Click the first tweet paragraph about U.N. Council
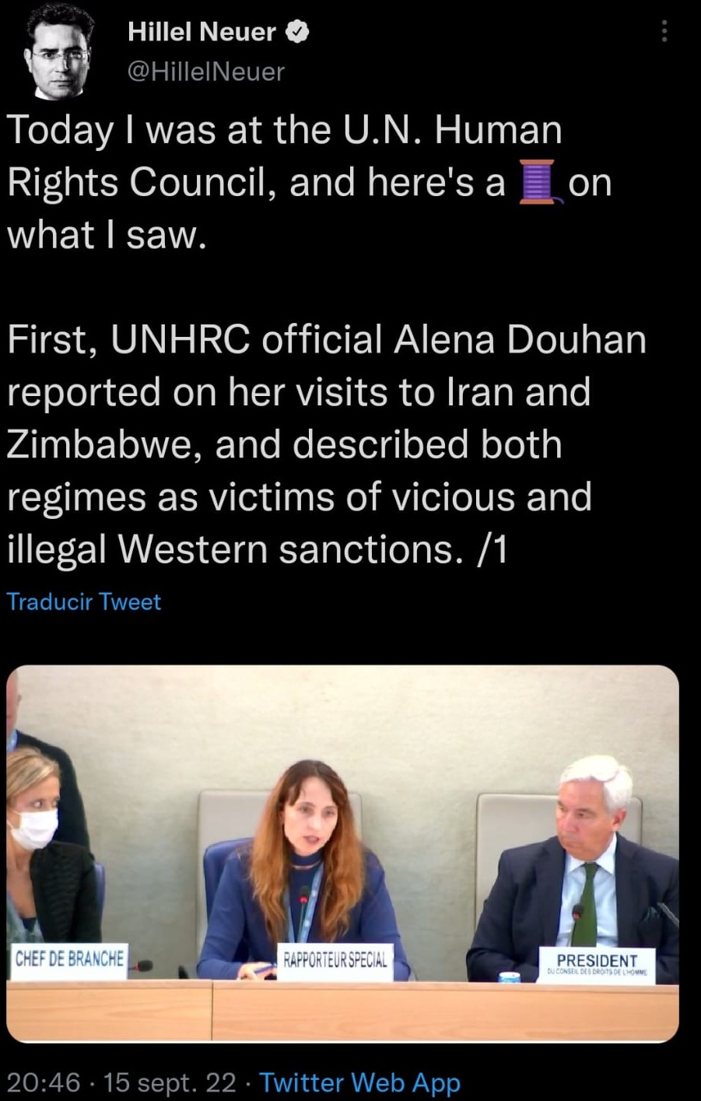The height and width of the screenshot is (1101, 701). (x=310, y=182)
